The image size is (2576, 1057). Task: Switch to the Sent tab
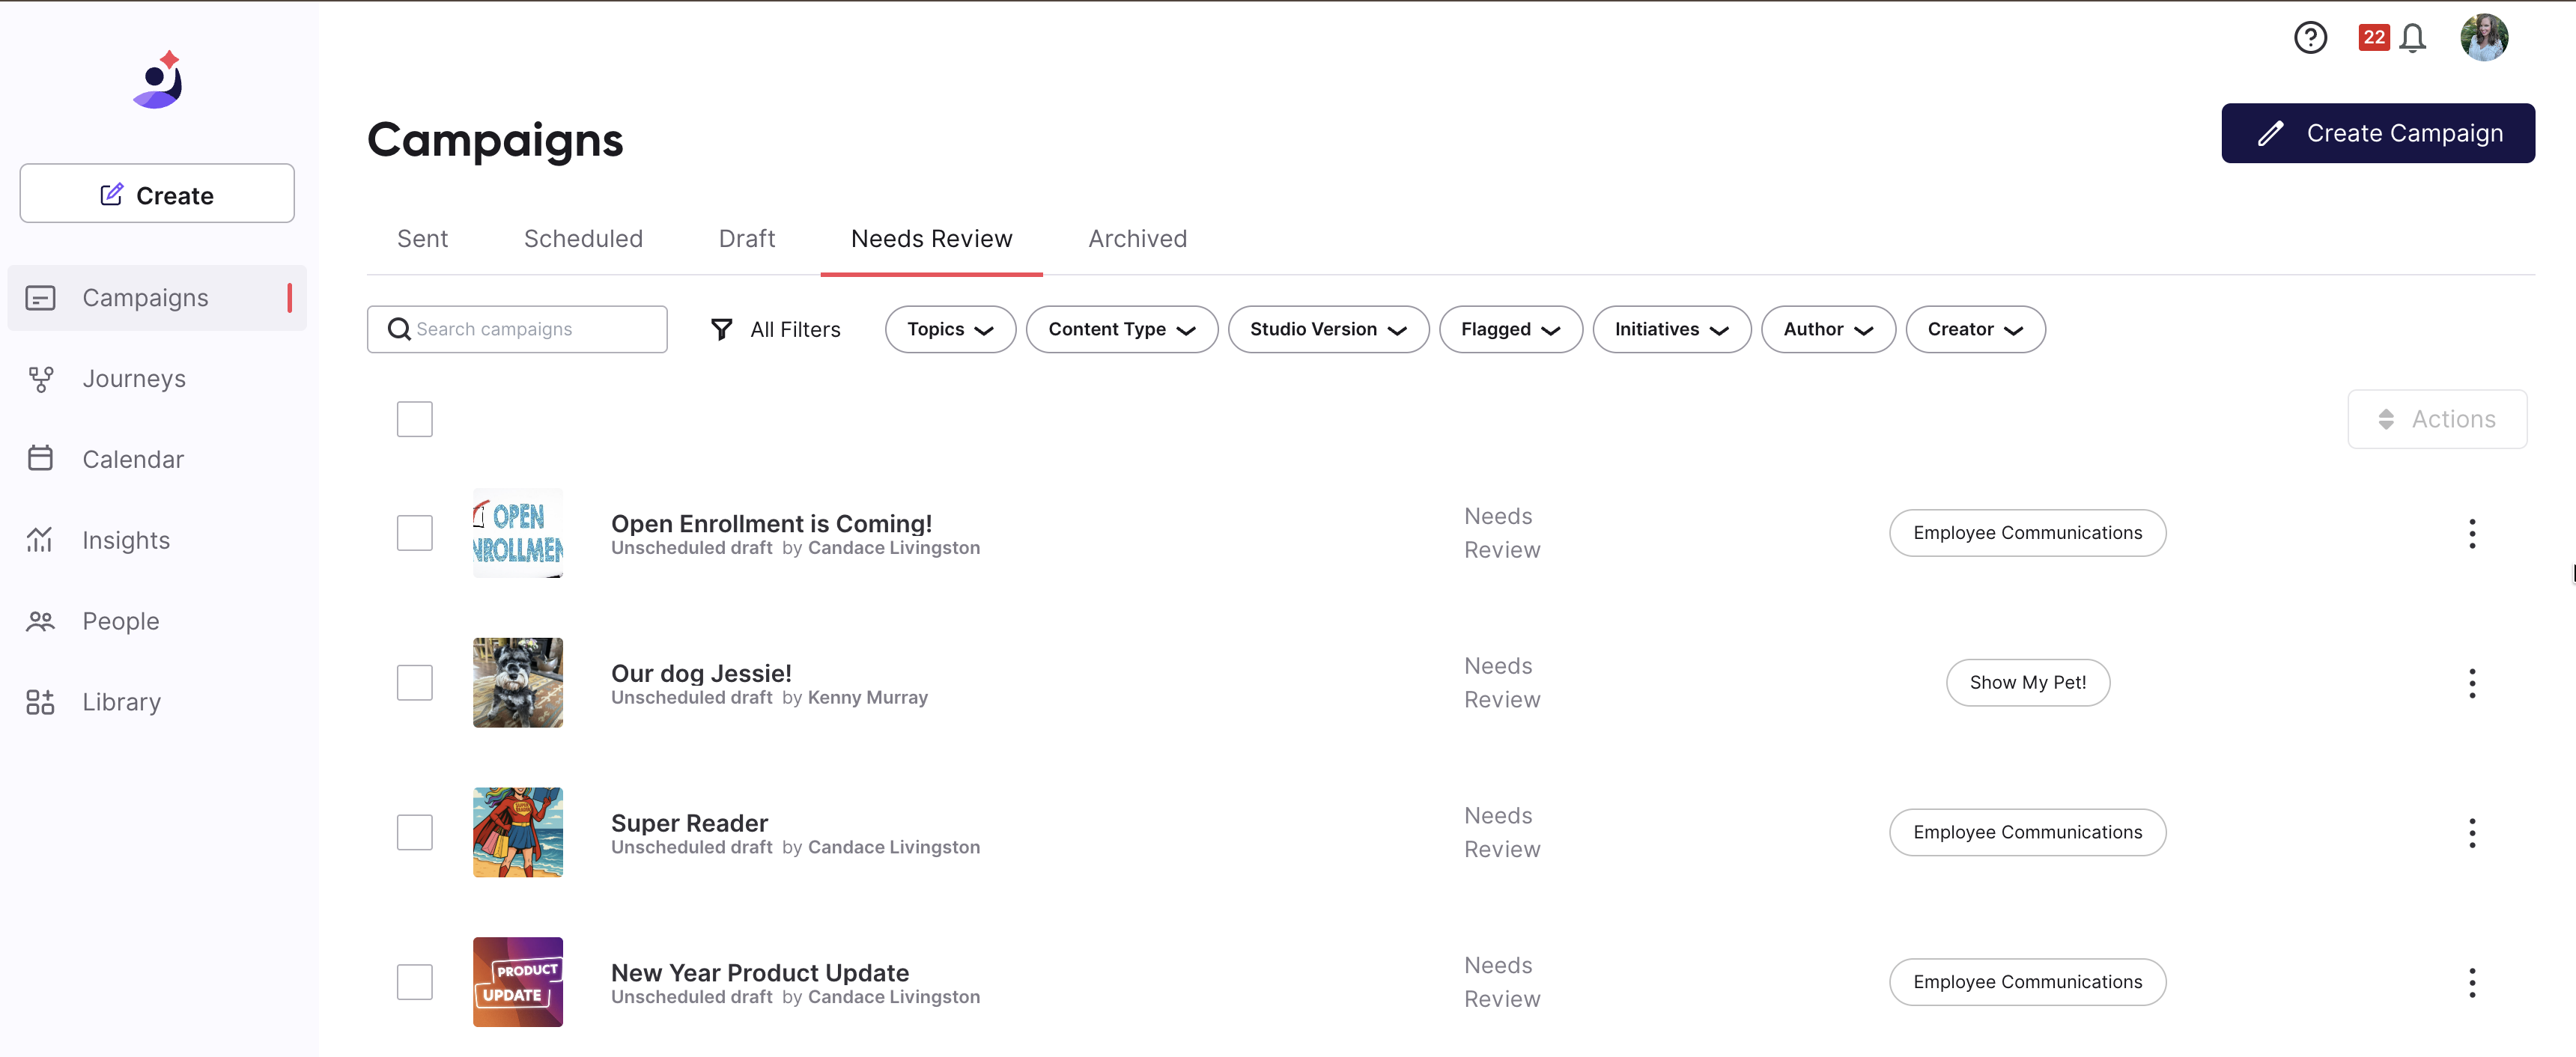coord(422,239)
